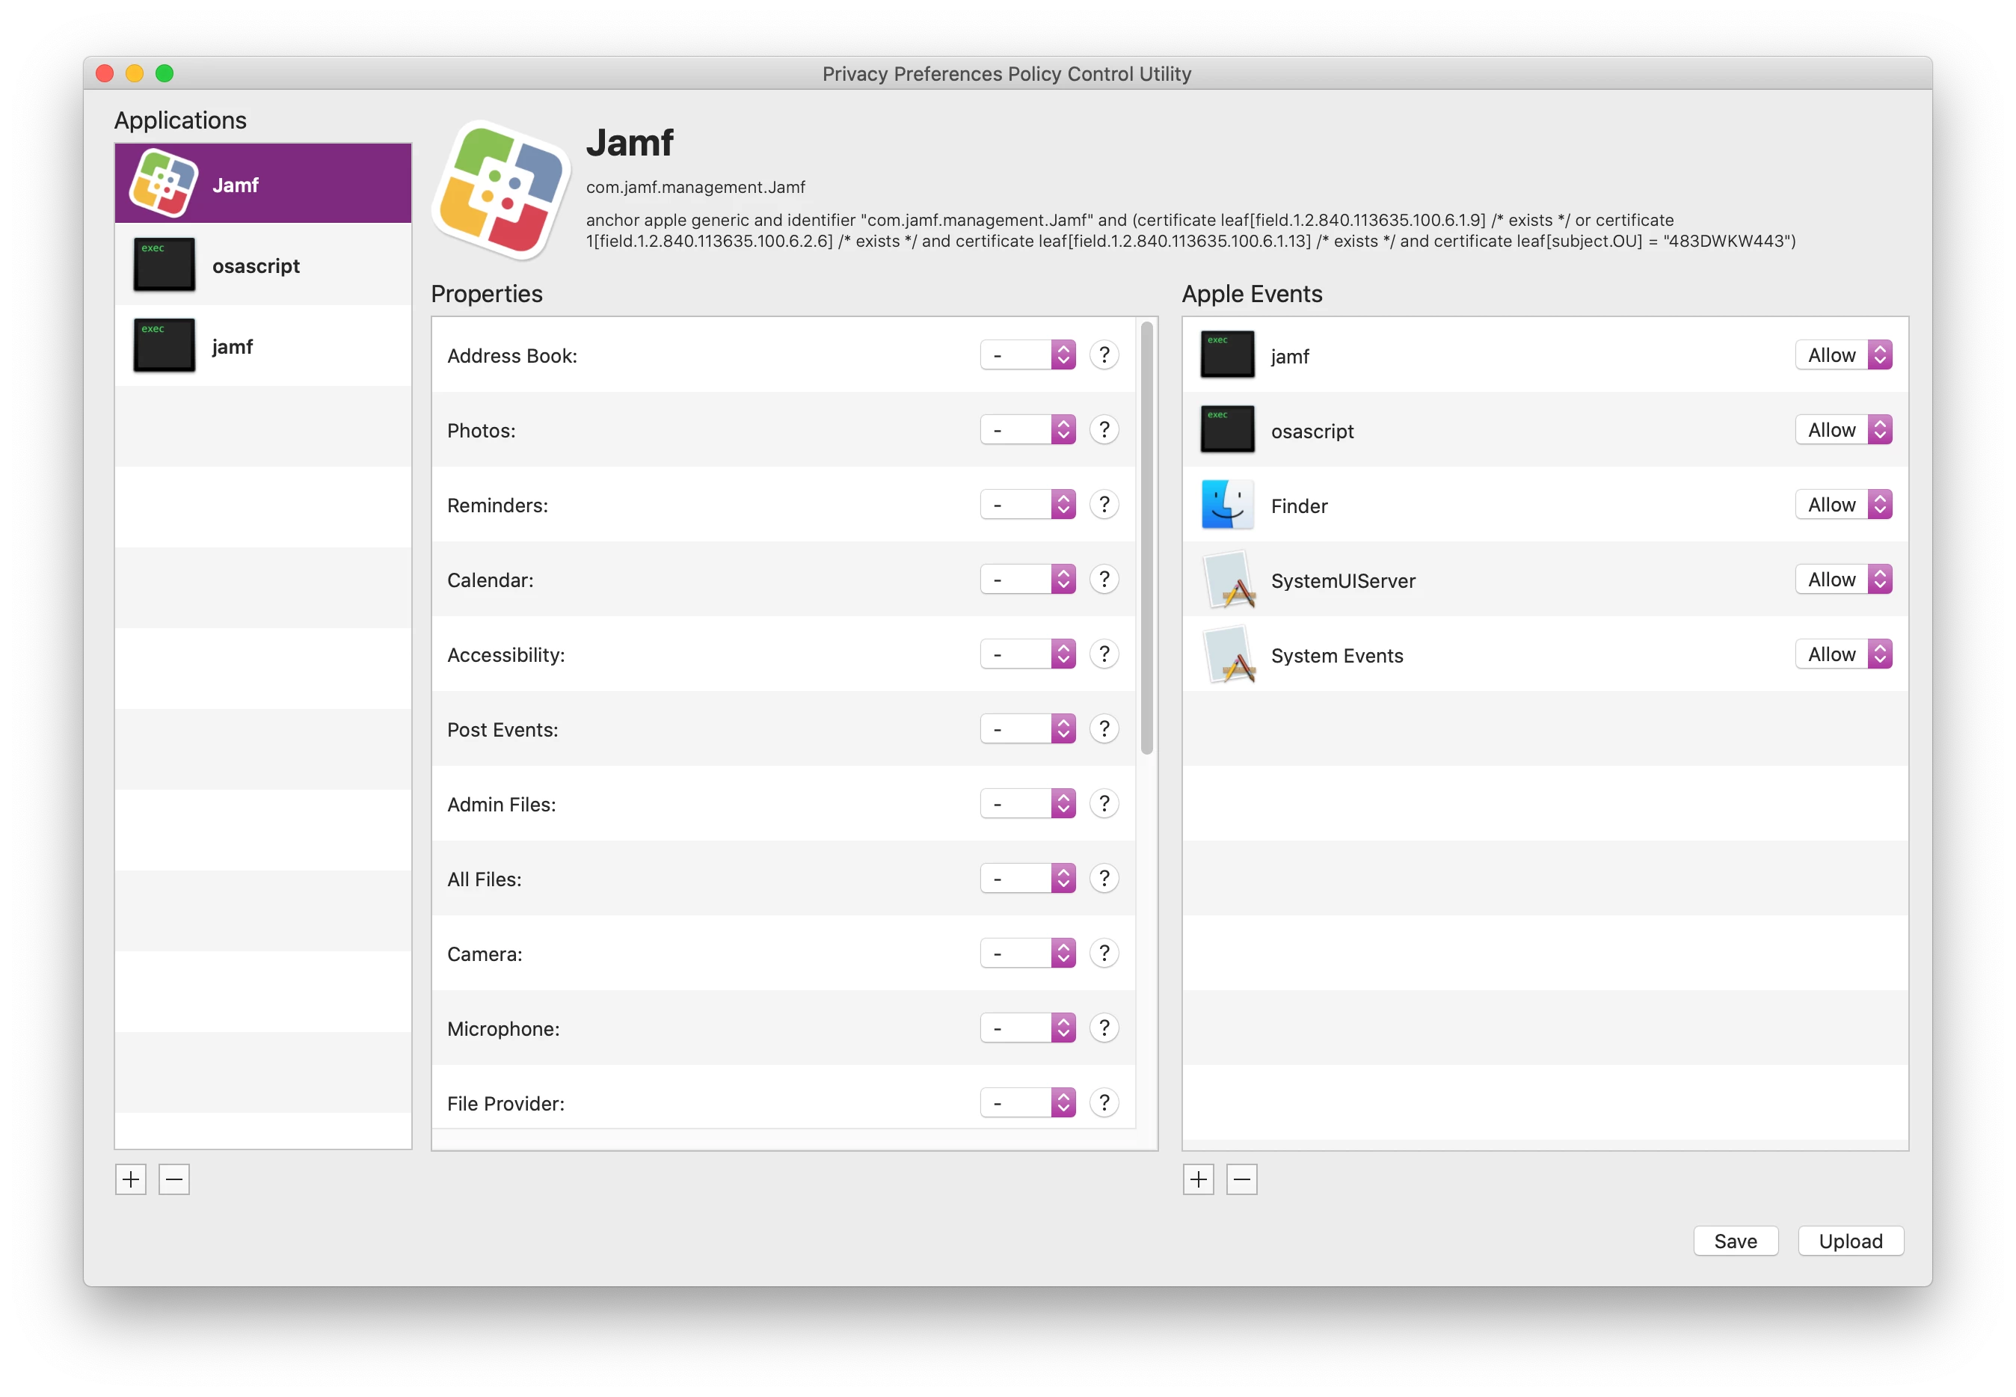Viewport: 2016px width, 1397px height.
Task: Select lowercase jamf exec icon in Applications list
Action: 164,346
